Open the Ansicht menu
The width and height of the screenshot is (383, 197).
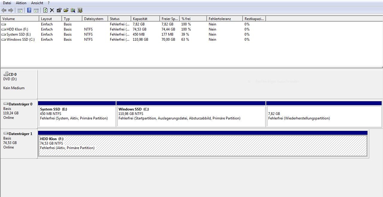pos(37,3)
